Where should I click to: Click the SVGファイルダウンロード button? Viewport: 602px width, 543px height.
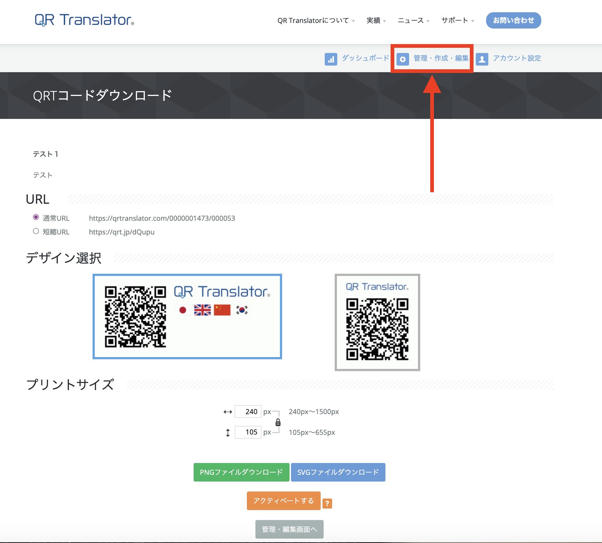click(338, 472)
